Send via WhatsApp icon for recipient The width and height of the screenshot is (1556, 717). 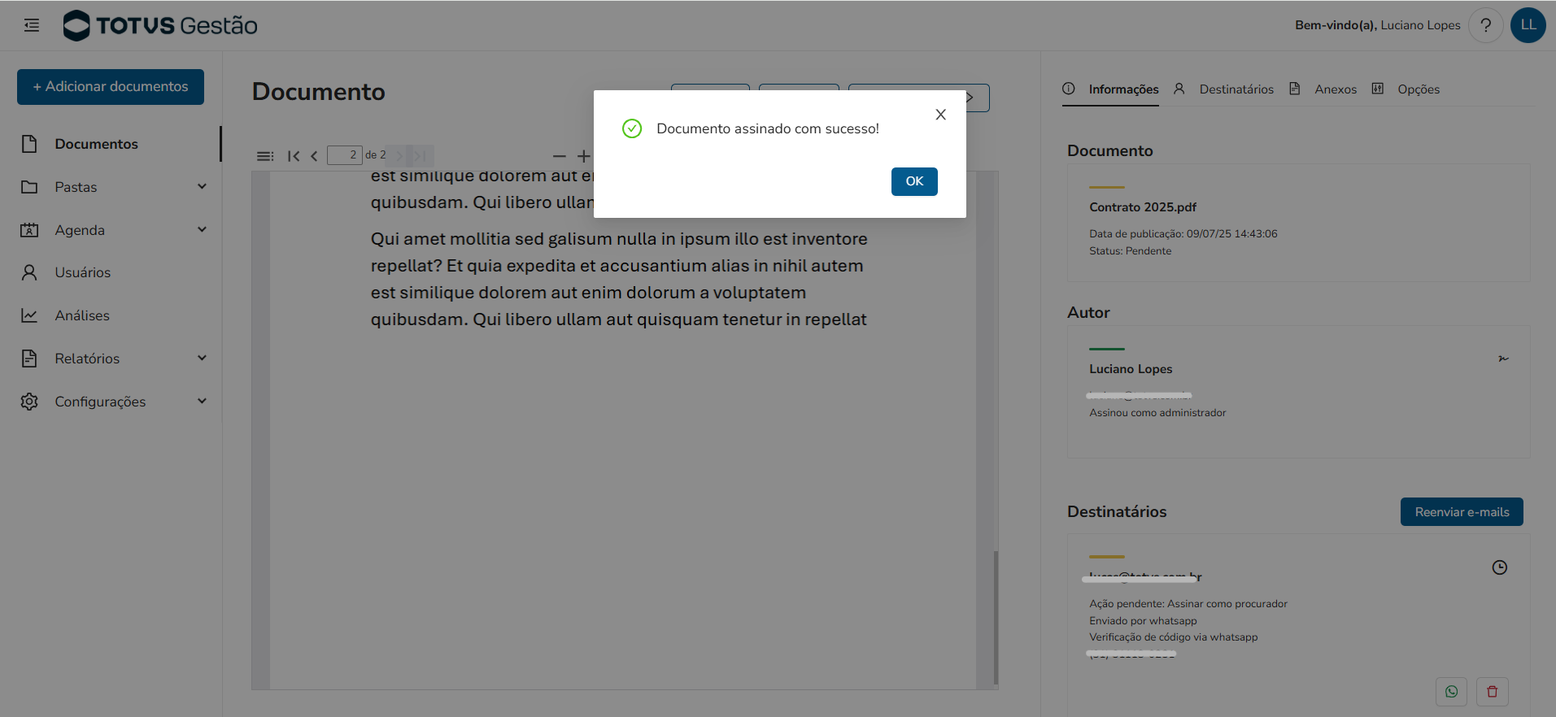click(1451, 692)
